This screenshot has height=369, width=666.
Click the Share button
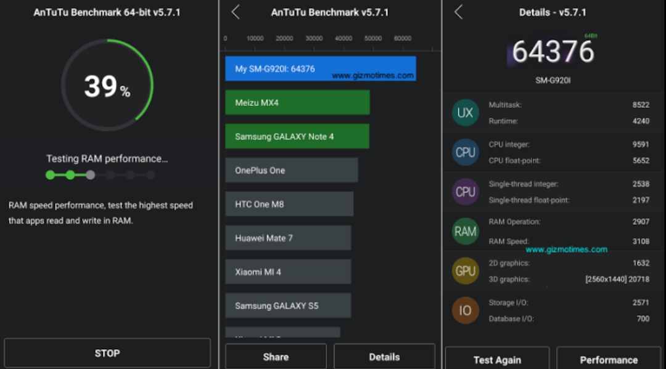click(276, 357)
